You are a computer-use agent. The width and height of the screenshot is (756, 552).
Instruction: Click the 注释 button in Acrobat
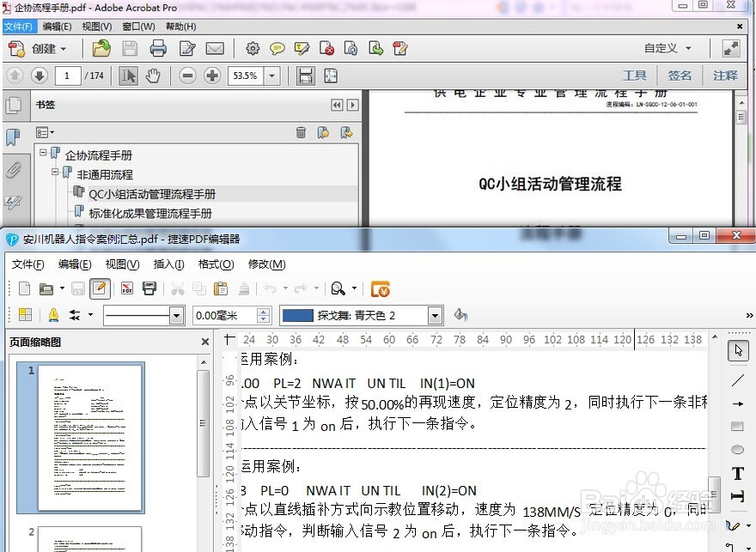pos(724,75)
